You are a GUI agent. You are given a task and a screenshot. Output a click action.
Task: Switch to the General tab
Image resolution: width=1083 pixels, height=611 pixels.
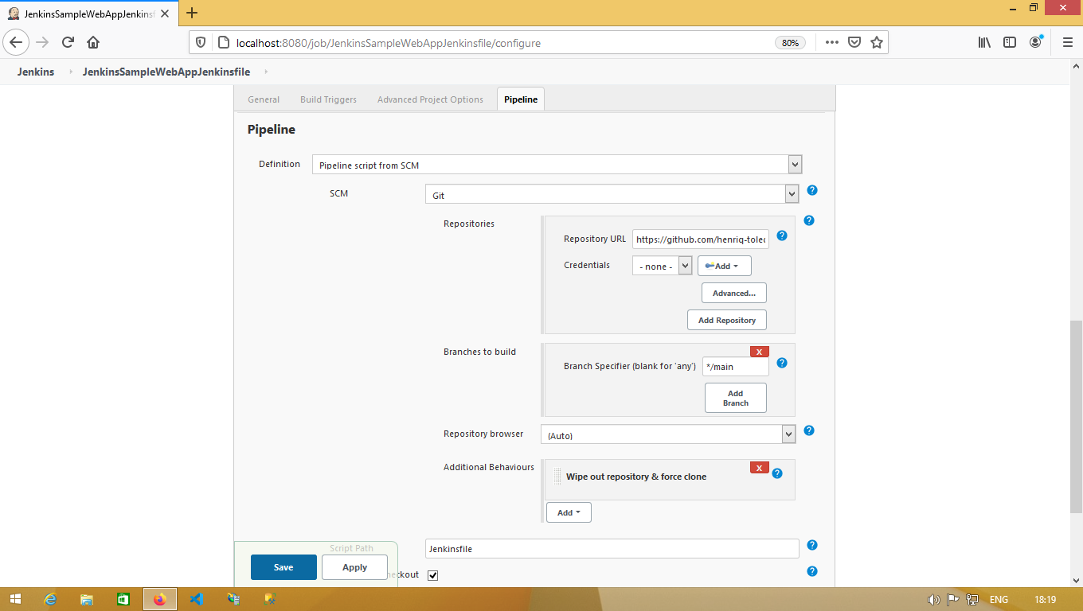click(x=264, y=99)
